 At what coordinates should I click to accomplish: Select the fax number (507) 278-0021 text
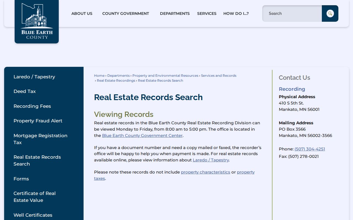coord(303,156)
